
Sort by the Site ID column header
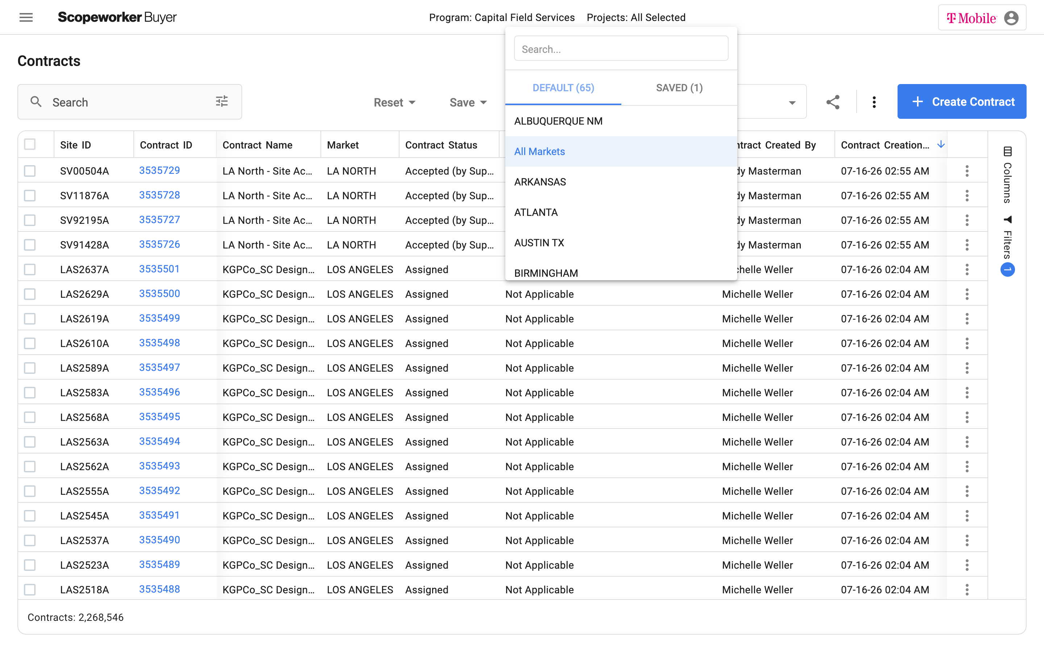click(x=75, y=145)
